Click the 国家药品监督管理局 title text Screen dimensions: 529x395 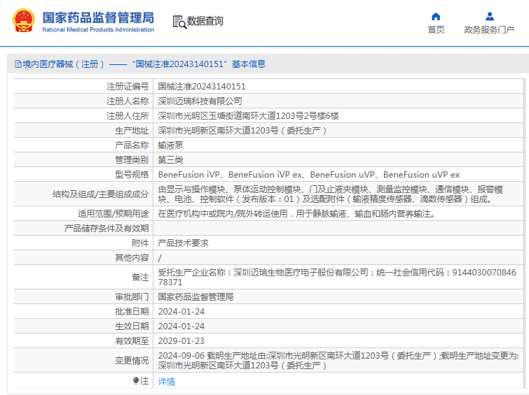(x=98, y=17)
